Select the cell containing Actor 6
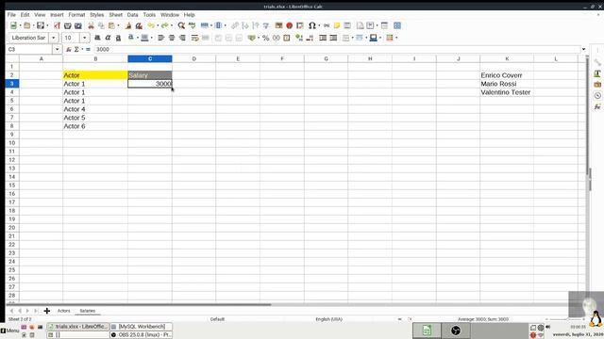Screen dimensions: 604x339 click(95, 126)
